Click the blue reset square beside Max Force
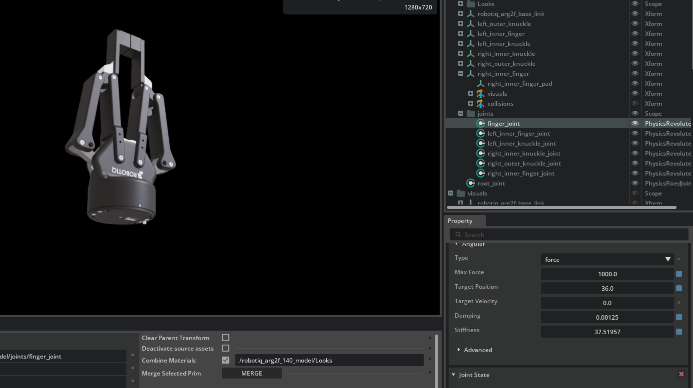This screenshot has width=693, height=388. click(679, 274)
